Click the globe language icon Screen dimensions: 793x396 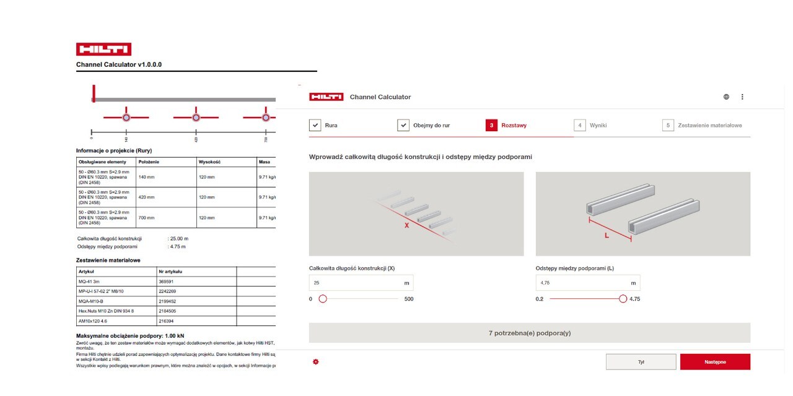726,97
